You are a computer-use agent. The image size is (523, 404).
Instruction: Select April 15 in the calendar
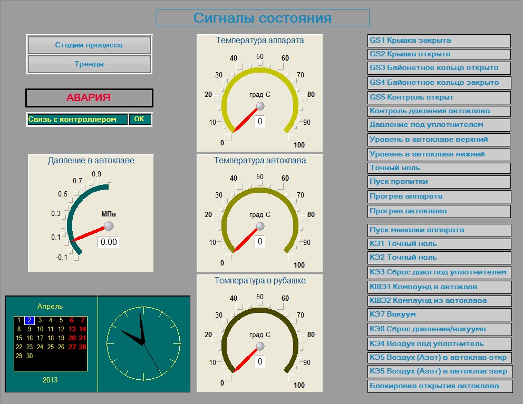point(20,338)
